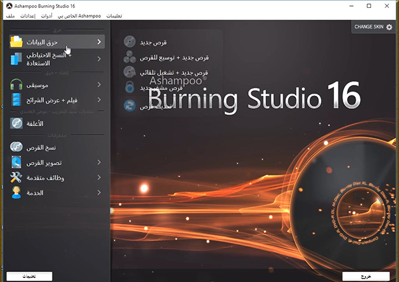
Task: Click the blue arrows Update Disc icon
Action: [130, 106]
